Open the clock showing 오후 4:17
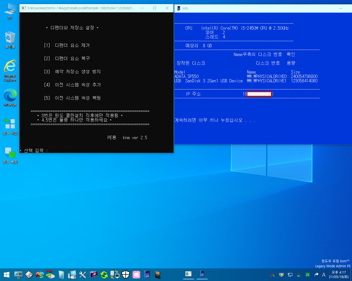The width and height of the screenshot is (352, 281). [x=339, y=275]
